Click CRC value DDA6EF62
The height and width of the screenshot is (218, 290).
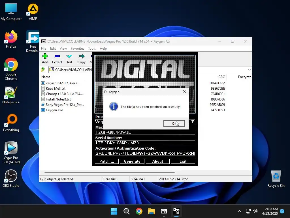point(217,83)
